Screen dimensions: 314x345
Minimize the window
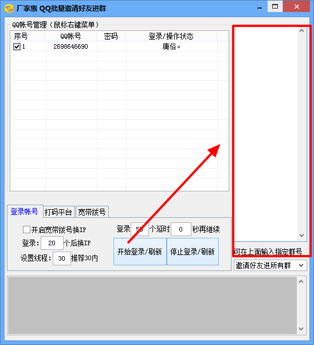(260, 7)
